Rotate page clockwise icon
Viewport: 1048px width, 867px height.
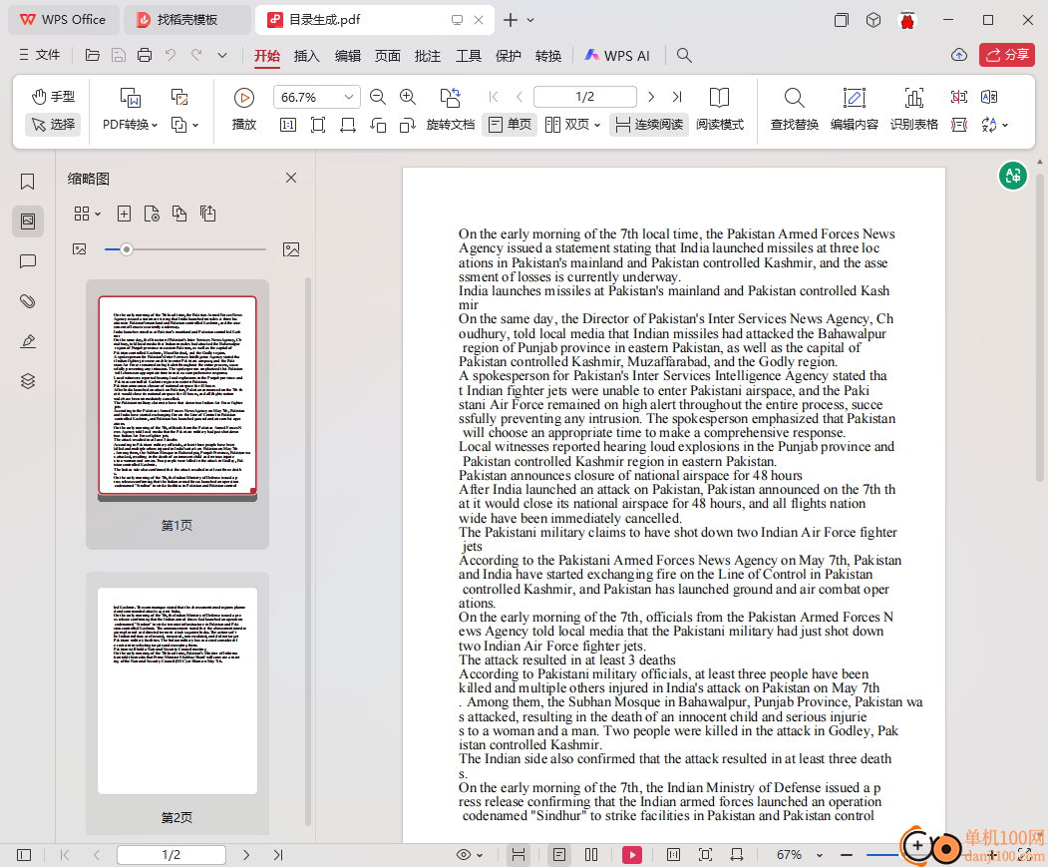click(408, 125)
